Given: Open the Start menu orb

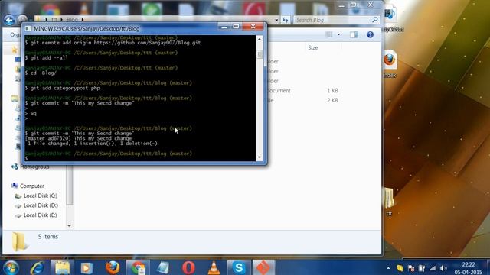Looking at the screenshot, I should [11, 267].
